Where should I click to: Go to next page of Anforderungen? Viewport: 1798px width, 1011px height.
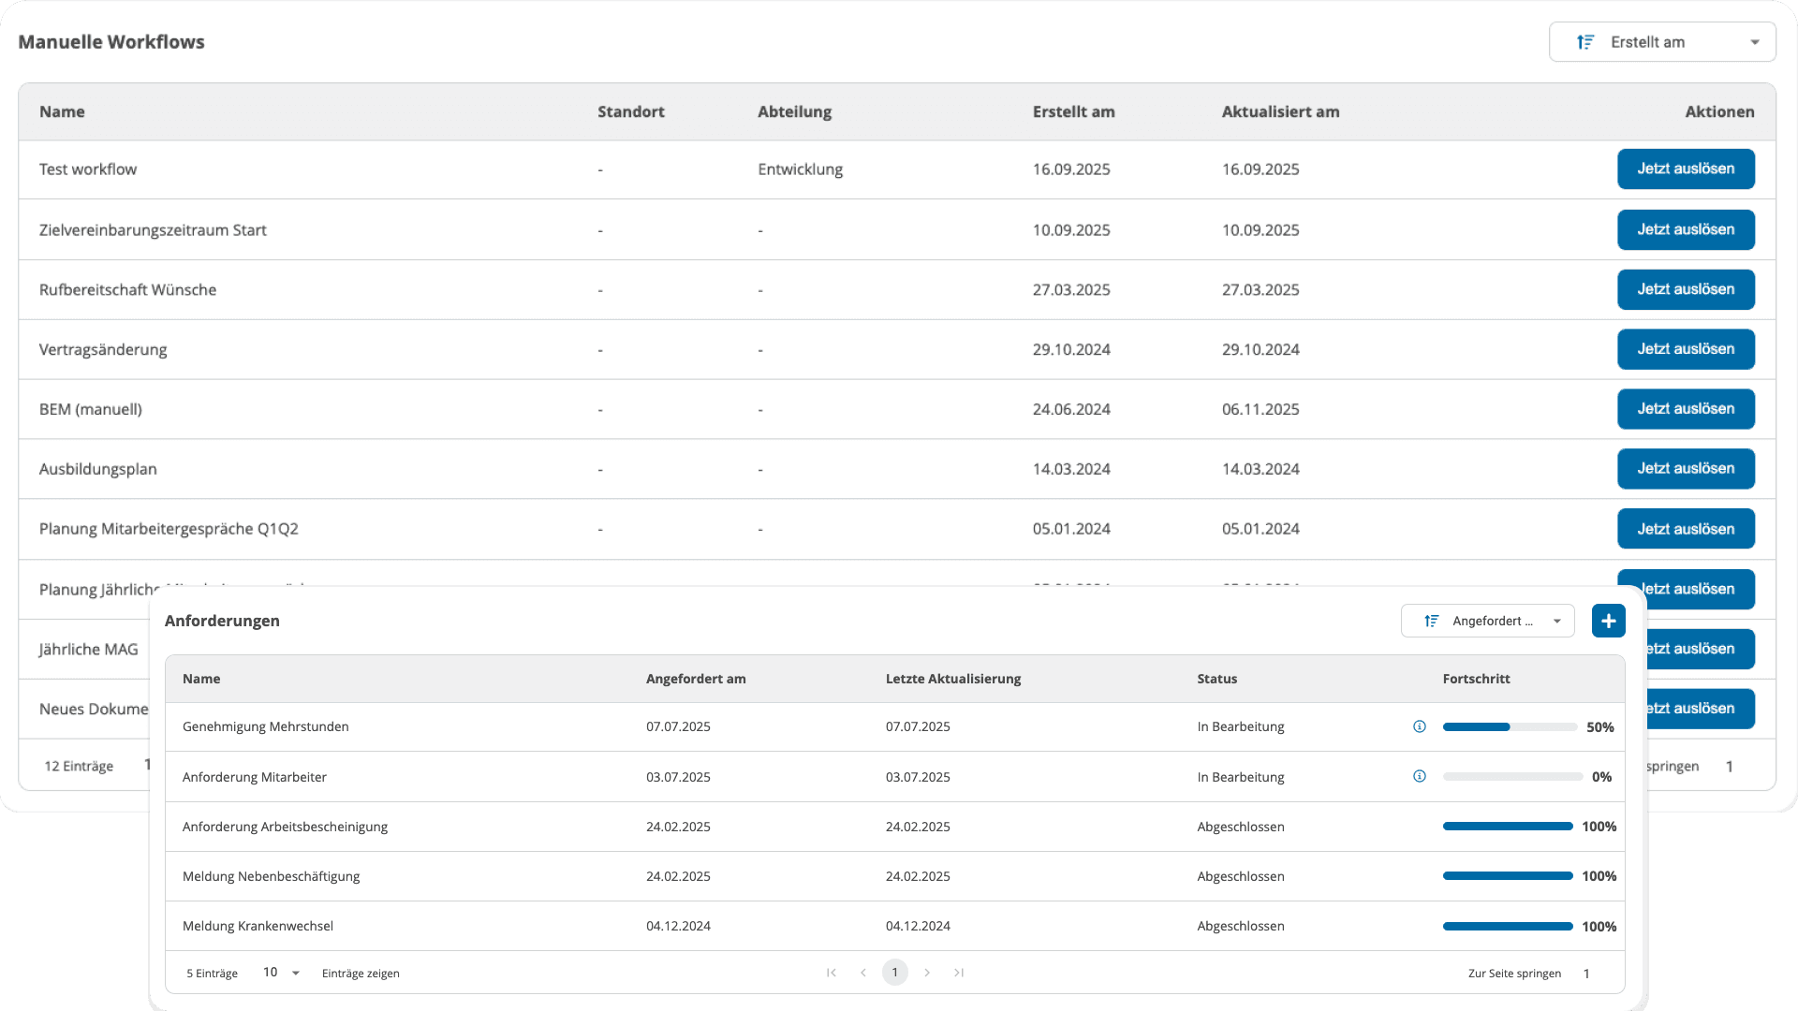pos(927,973)
